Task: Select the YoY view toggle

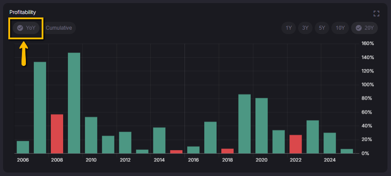Action: (x=26, y=28)
